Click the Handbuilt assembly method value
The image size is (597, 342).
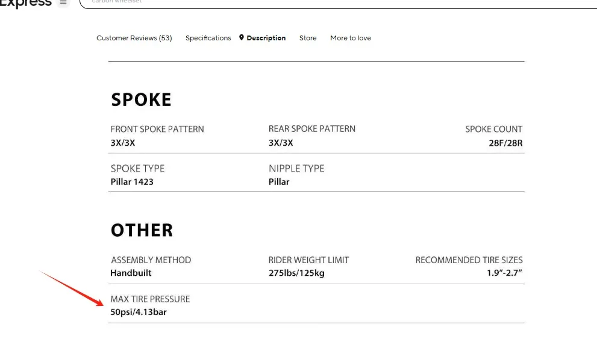[x=131, y=273]
